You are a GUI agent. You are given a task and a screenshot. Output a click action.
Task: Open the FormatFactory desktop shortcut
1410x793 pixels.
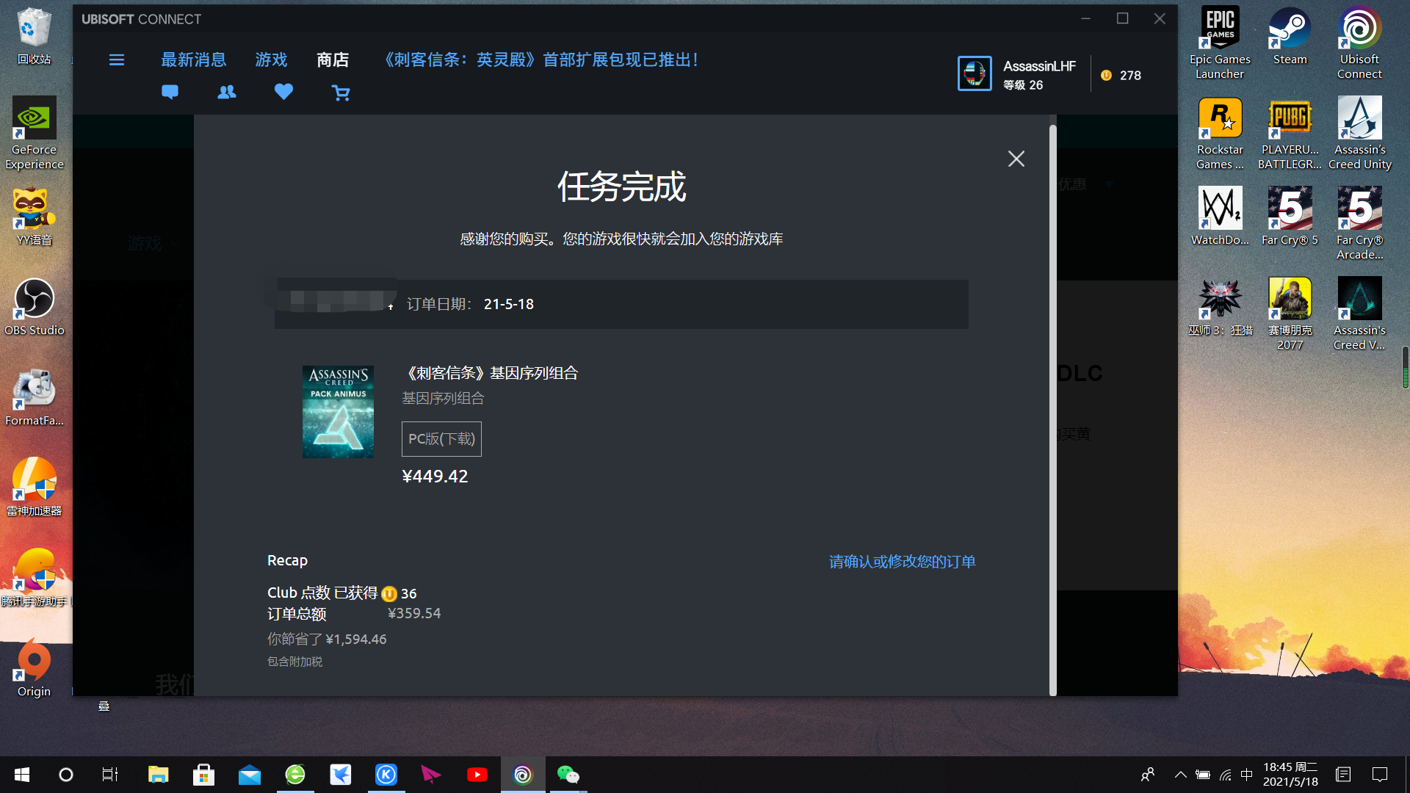pos(34,398)
